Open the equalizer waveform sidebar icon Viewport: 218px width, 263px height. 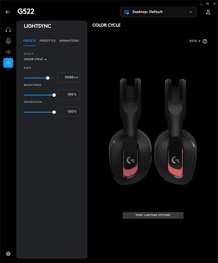8,52
